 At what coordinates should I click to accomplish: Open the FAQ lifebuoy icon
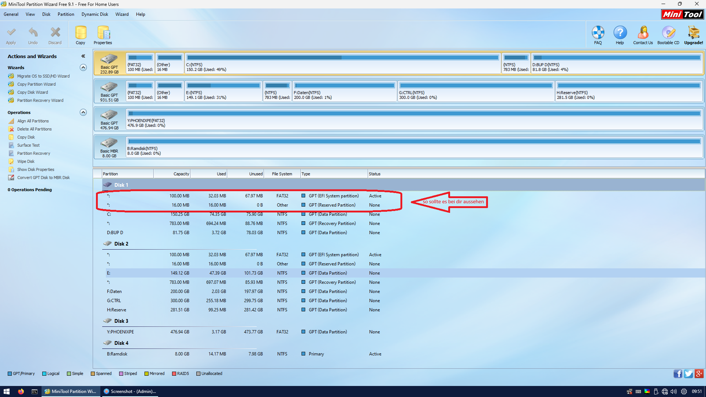tap(598, 33)
